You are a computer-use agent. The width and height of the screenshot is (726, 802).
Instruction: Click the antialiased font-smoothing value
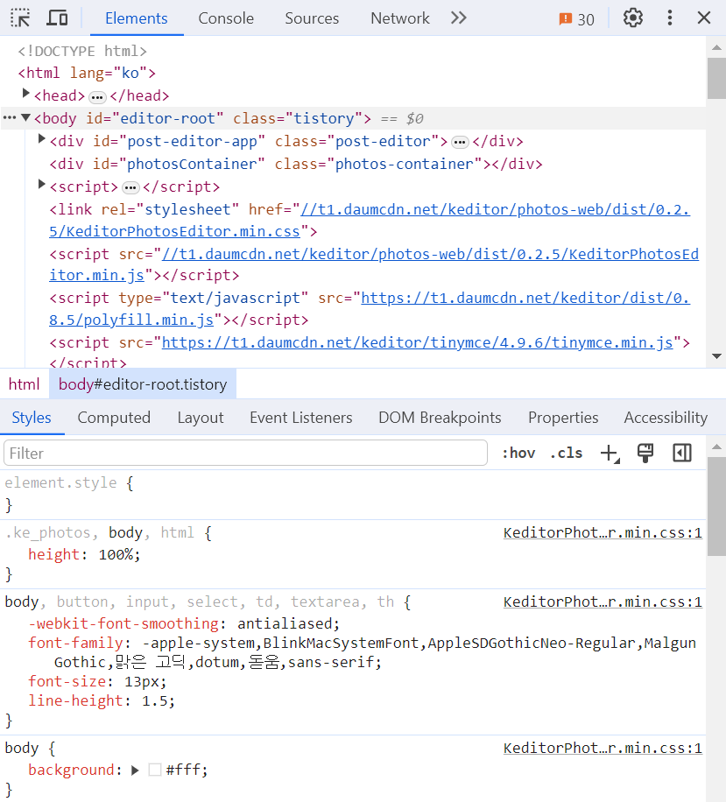pos(285,624)
